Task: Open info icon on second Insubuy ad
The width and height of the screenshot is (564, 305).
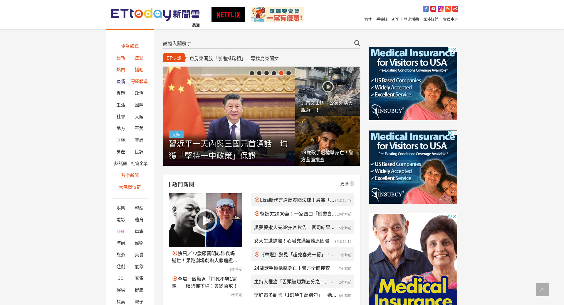Action: (x=450, y=133)
